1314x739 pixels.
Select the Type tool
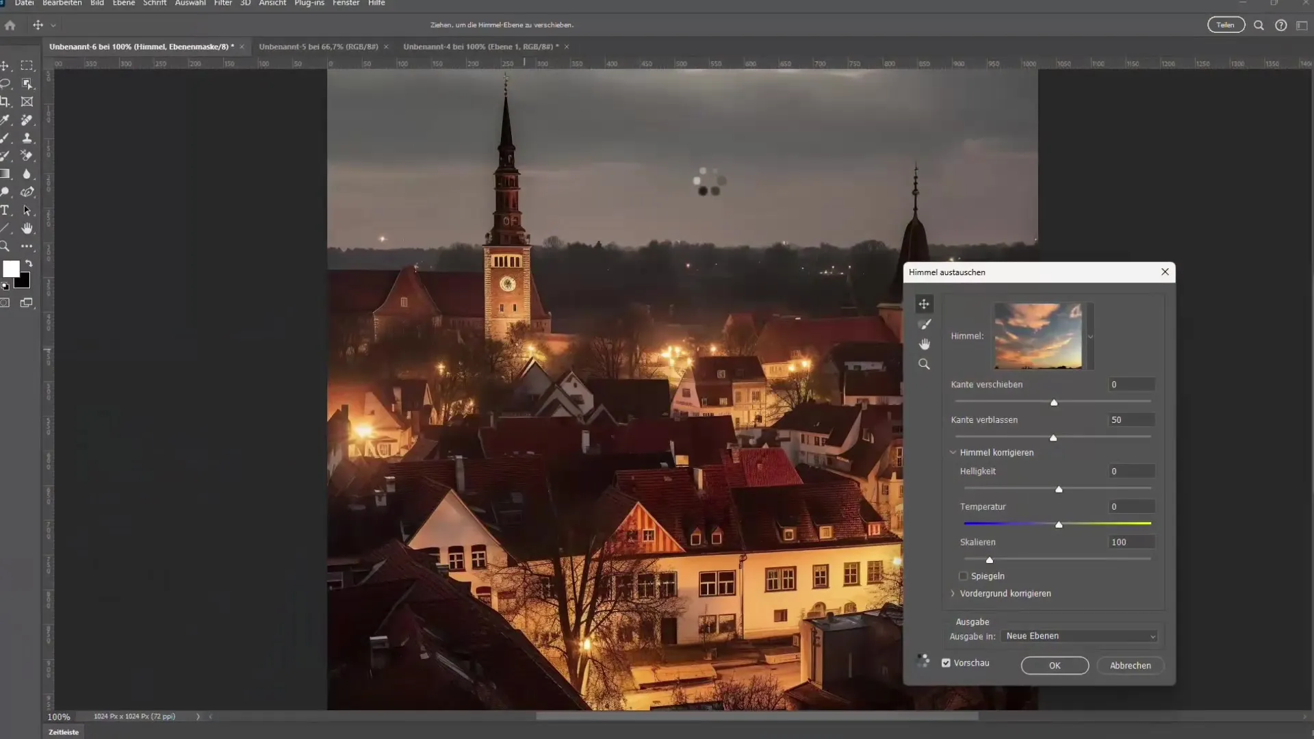(5, 210)
